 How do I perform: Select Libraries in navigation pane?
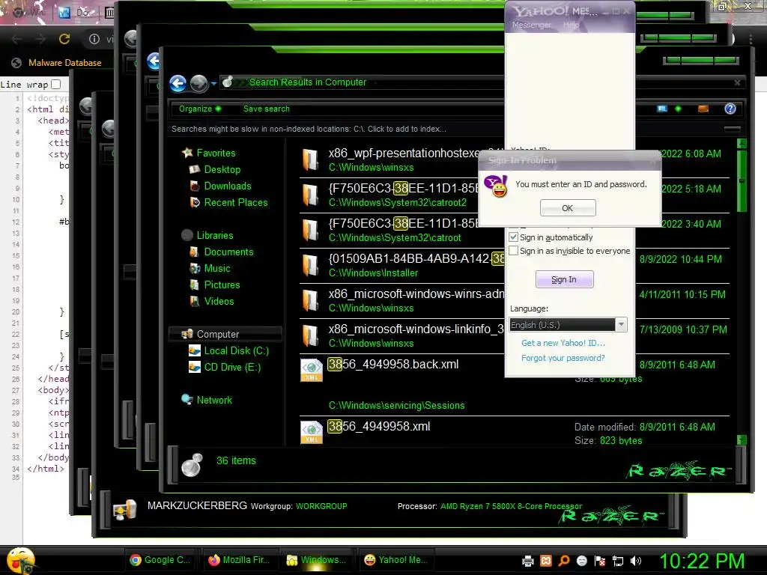coord(215,235)
